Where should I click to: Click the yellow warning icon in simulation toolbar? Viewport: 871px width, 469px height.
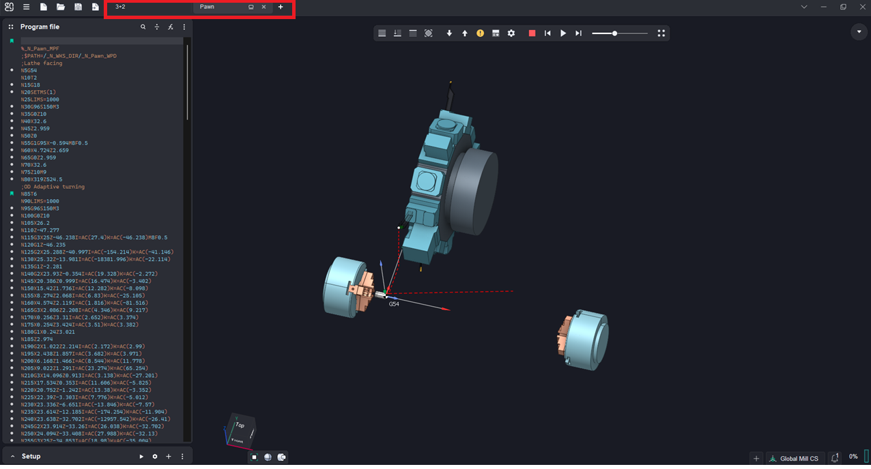pyautogui.click(x=480, y=33)
